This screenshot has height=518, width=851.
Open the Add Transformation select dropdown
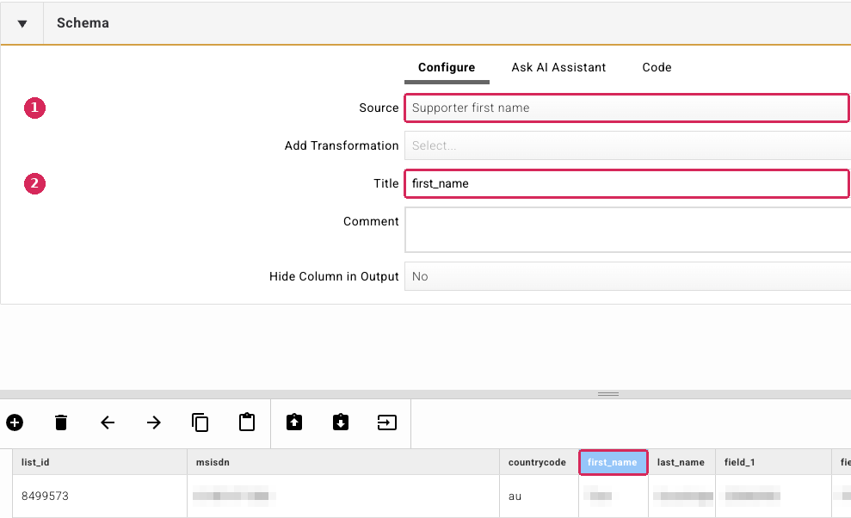click(627, 145)
